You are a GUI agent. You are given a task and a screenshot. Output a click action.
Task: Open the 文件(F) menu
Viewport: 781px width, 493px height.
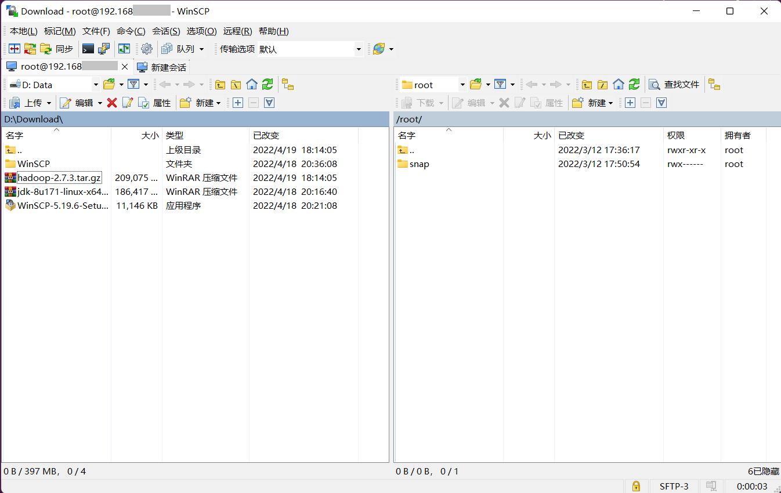(x=96, y=31)
